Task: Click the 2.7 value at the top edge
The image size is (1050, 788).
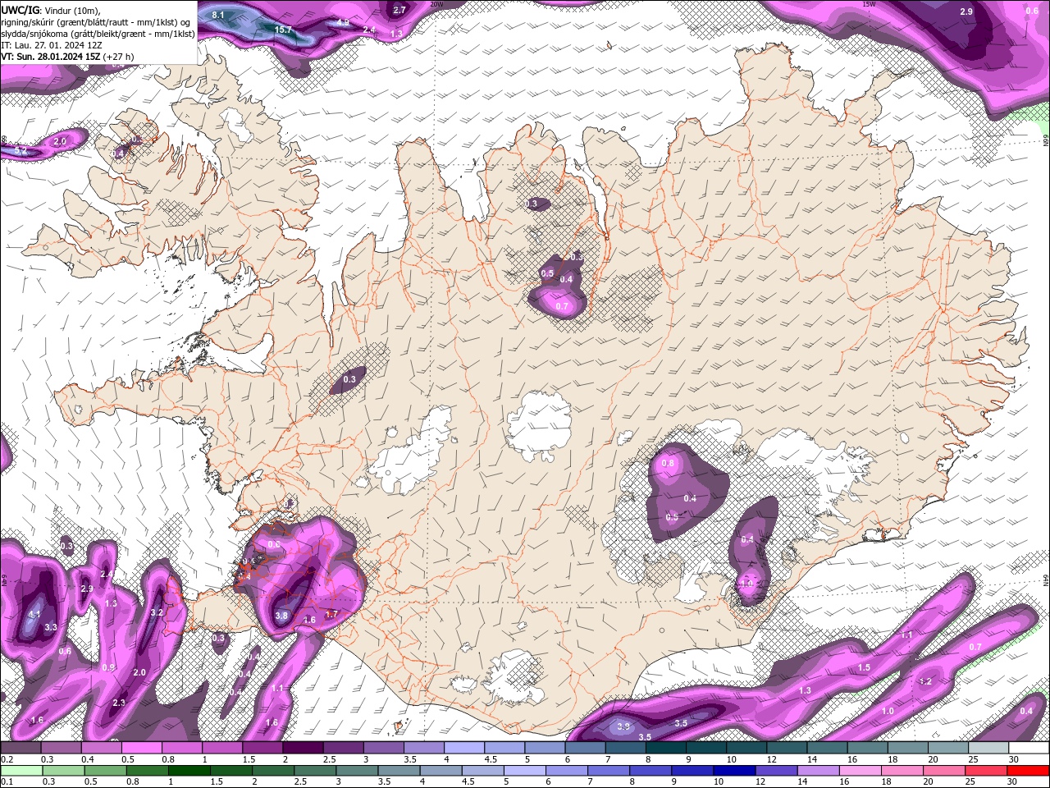Action: click(x=399, y=10)
